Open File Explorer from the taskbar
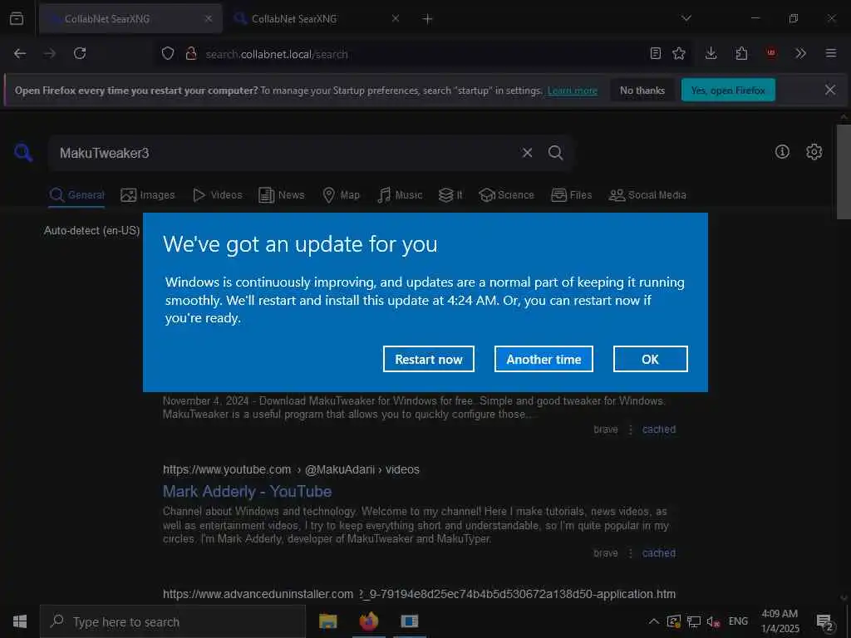This screenshot has height=638, width=851. [x=327, y=621]
